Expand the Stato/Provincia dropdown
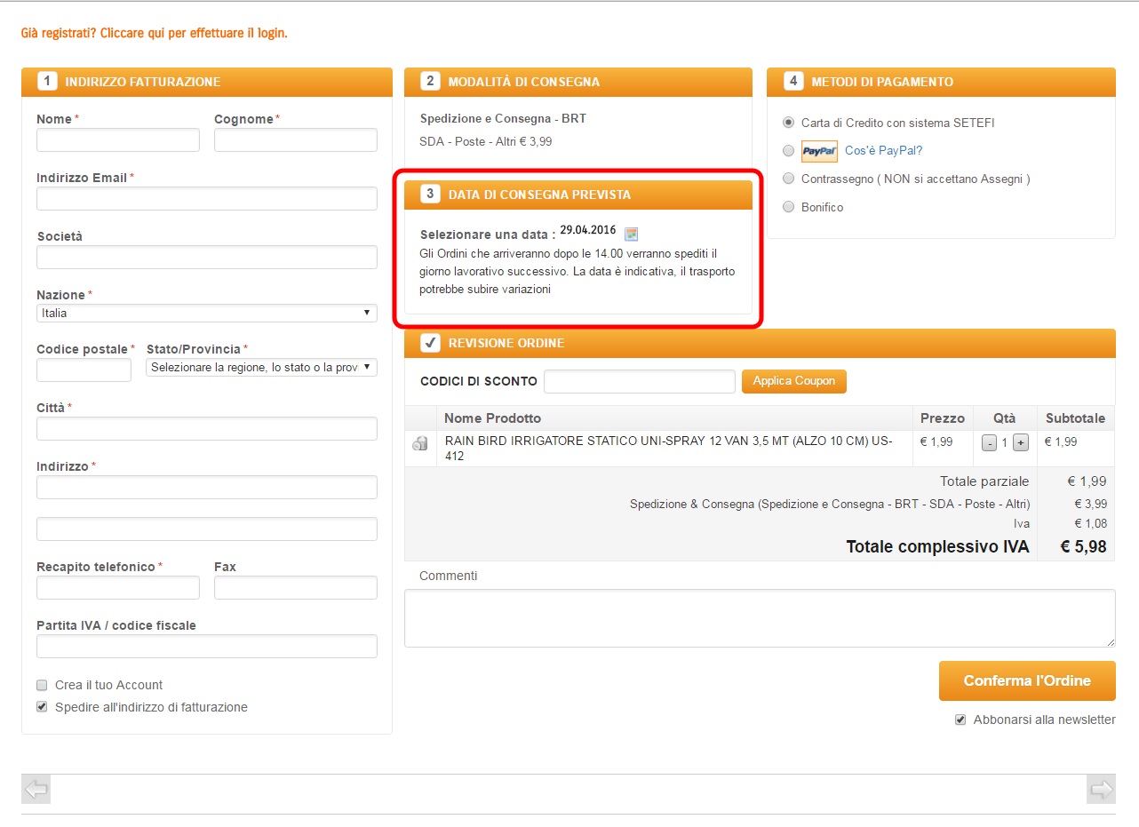1139x827 pixels. 261,368
